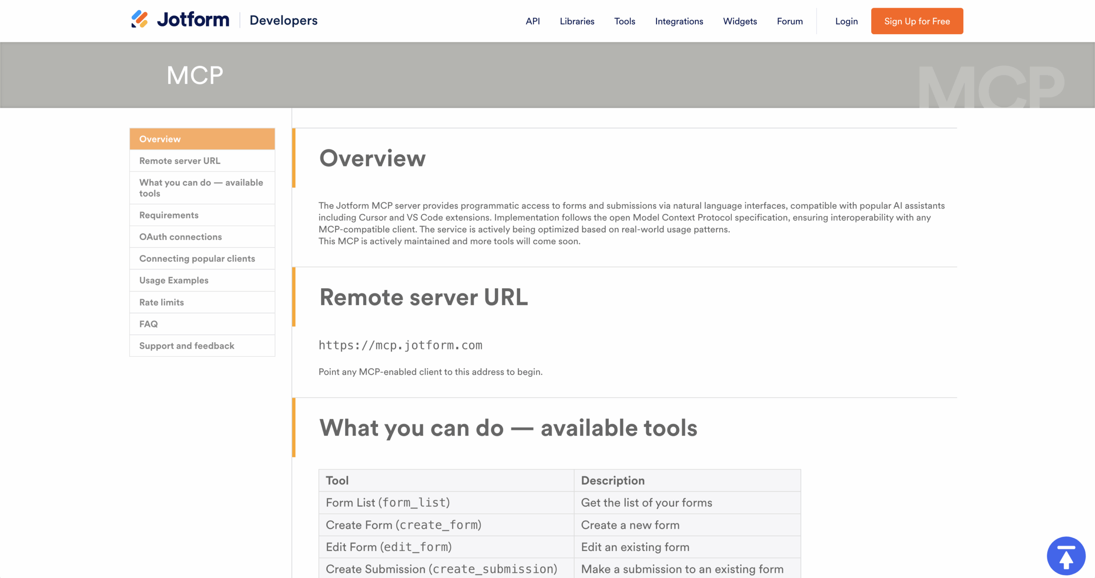Select Connecting popular clients in sidebar

coord(202,259)
